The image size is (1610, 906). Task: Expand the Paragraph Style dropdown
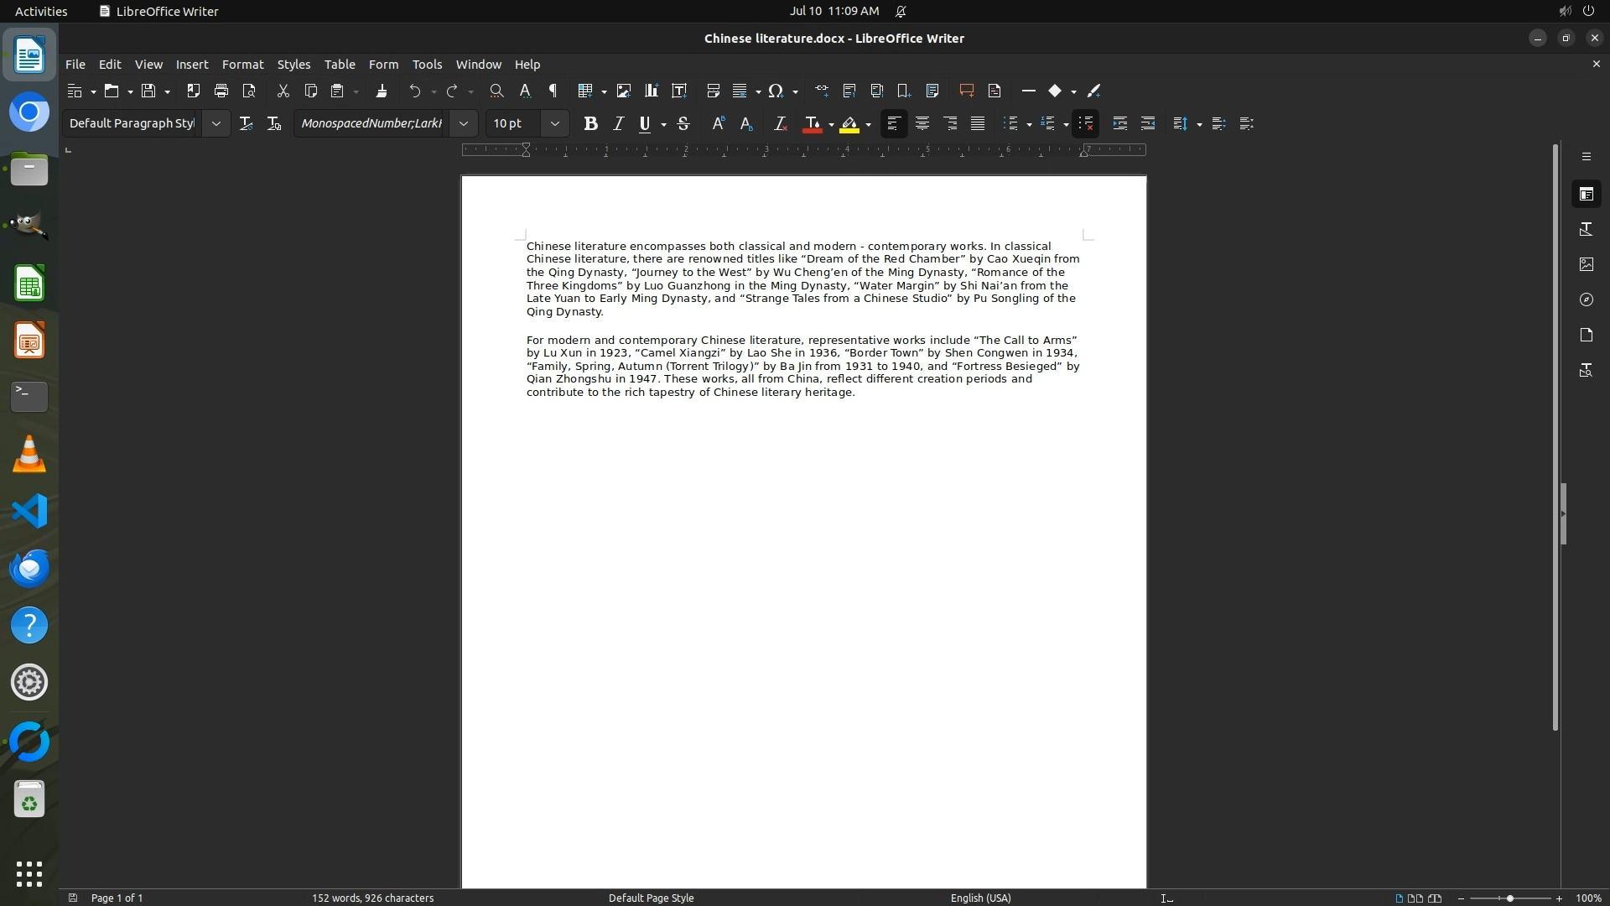216,123
